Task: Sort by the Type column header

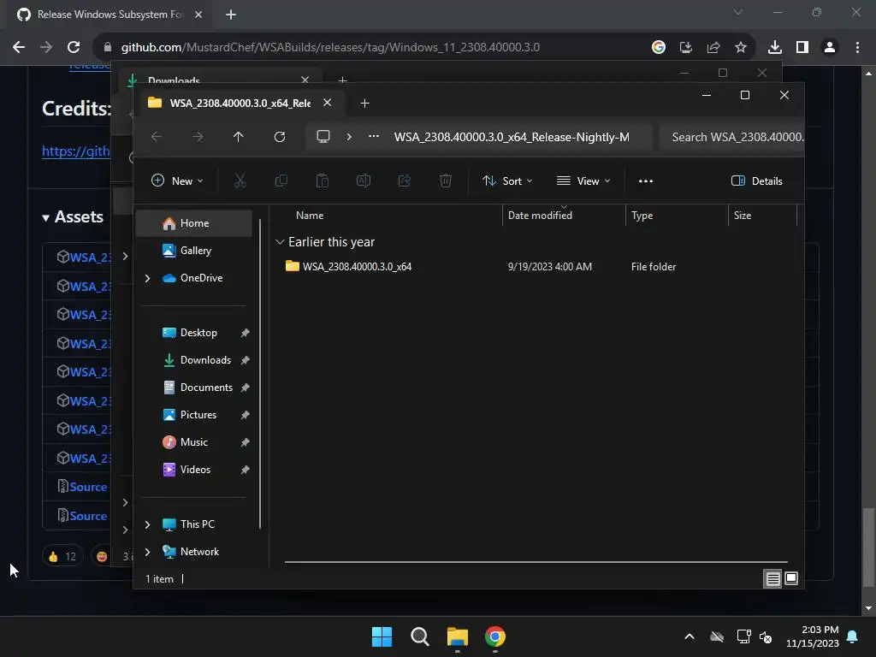Action: (642, 216)
